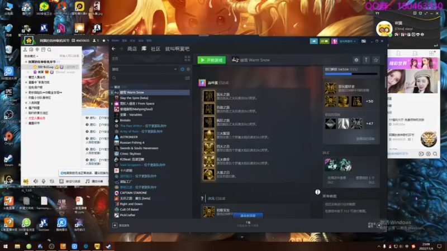Switch library to collections grid view
The image size is (447, 251).
[x=187, y=59]
